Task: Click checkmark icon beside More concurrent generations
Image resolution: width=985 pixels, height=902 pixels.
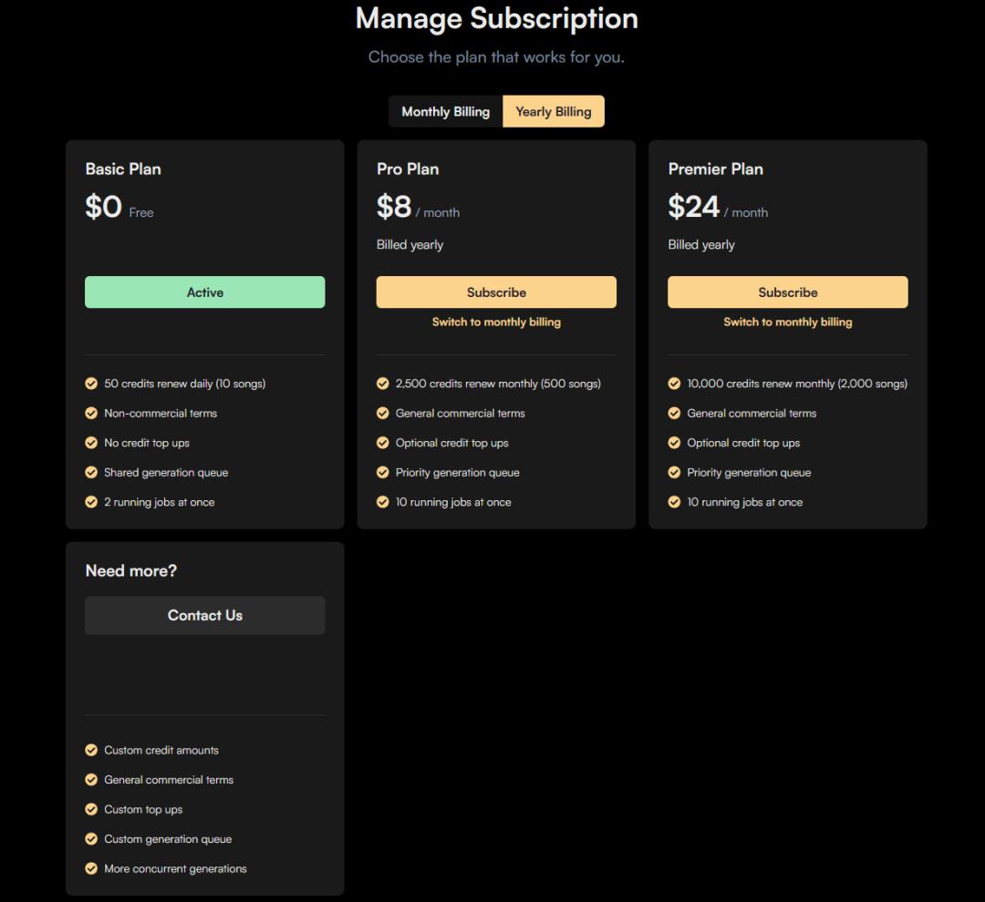Action: [91, 868]
